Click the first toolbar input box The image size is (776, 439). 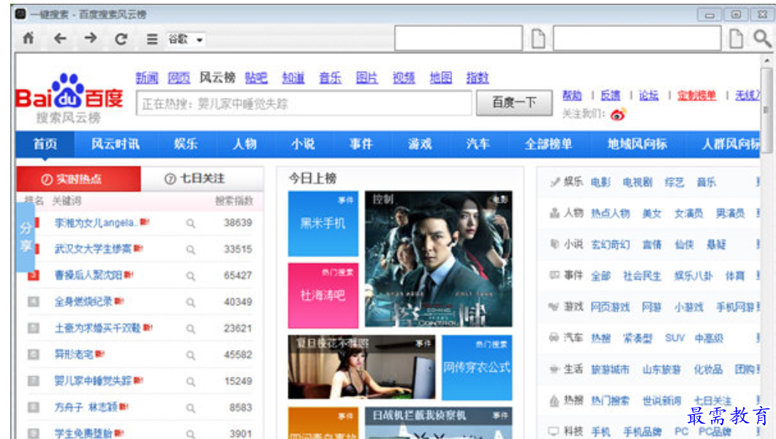459,38
